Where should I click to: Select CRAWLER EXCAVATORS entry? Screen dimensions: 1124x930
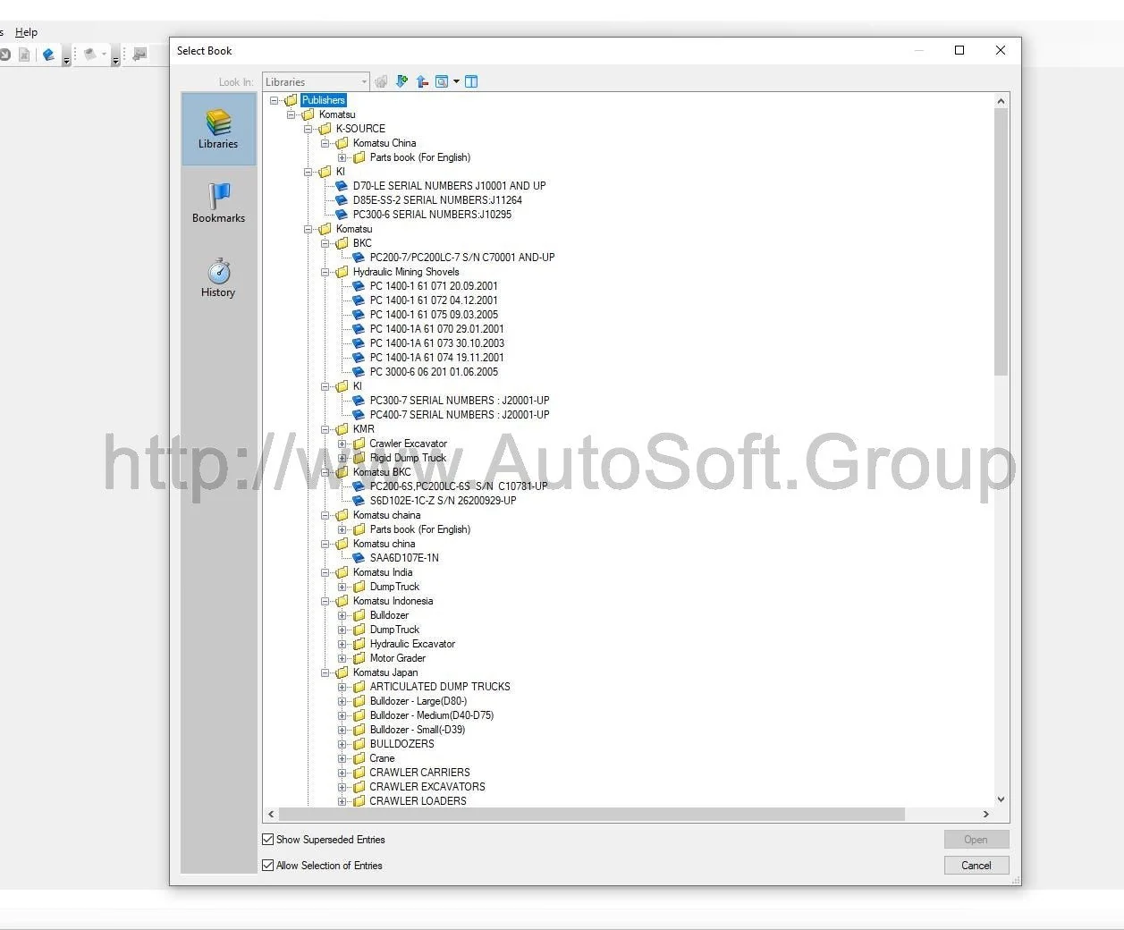tap(427, 787)
